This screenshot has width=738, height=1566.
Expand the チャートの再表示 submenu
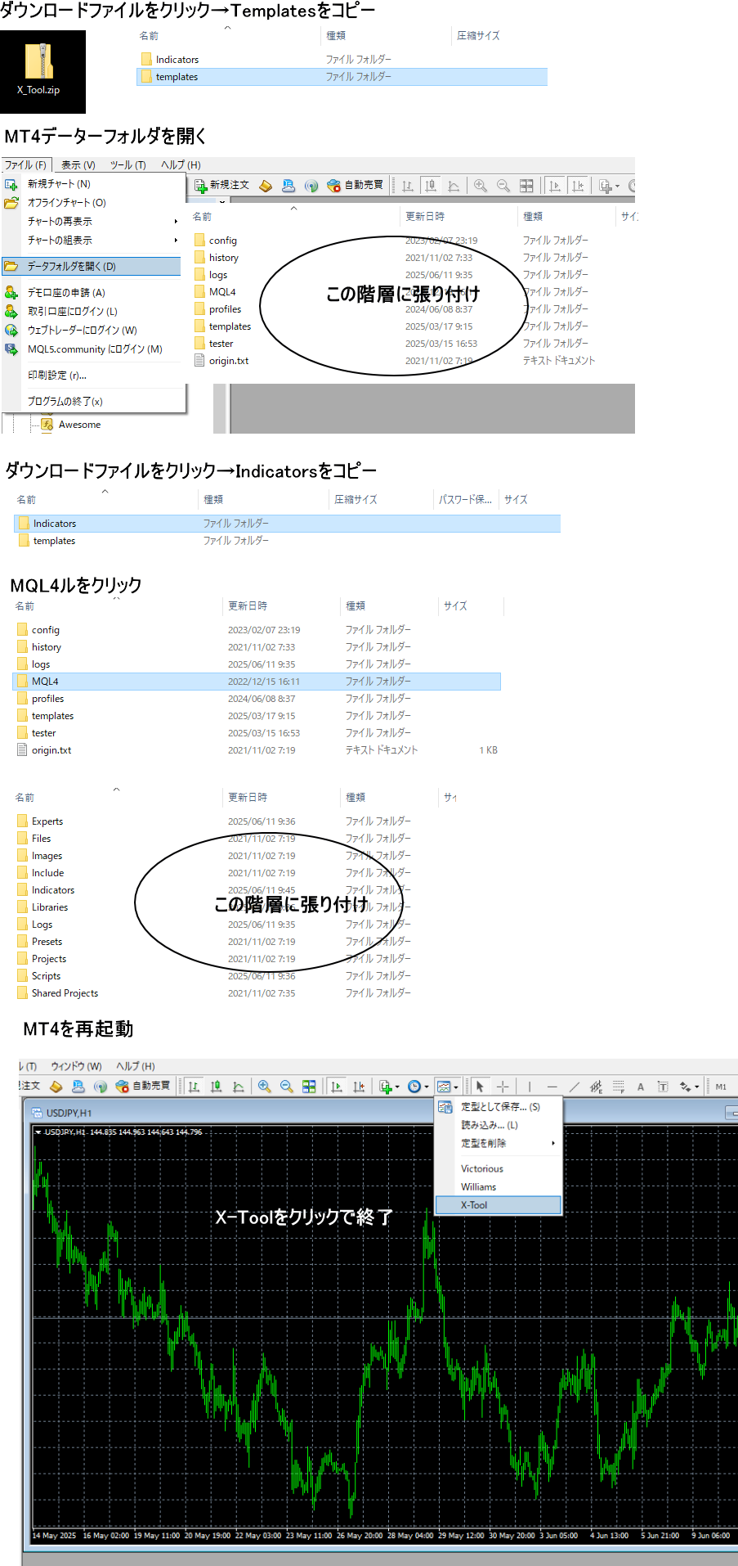click(98, 222)
